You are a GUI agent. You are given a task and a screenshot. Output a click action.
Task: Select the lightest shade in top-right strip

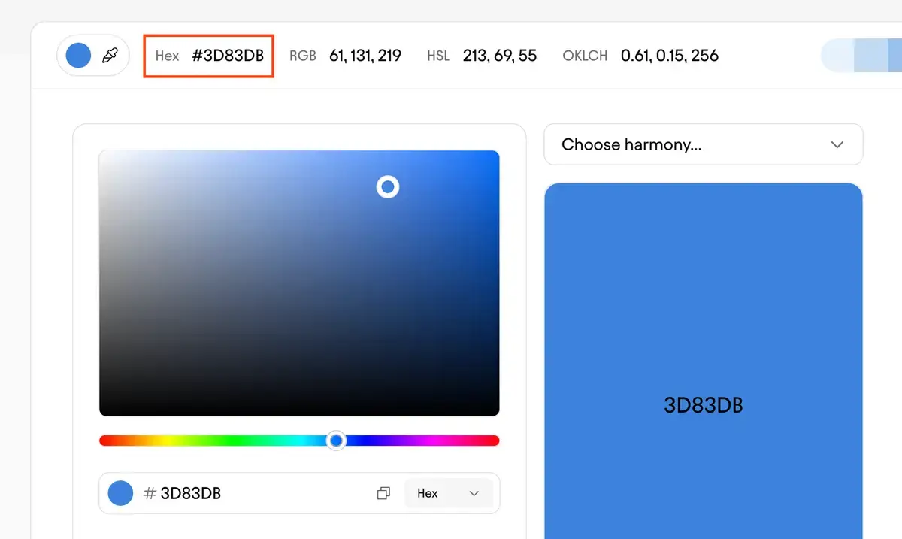[837, 56]
